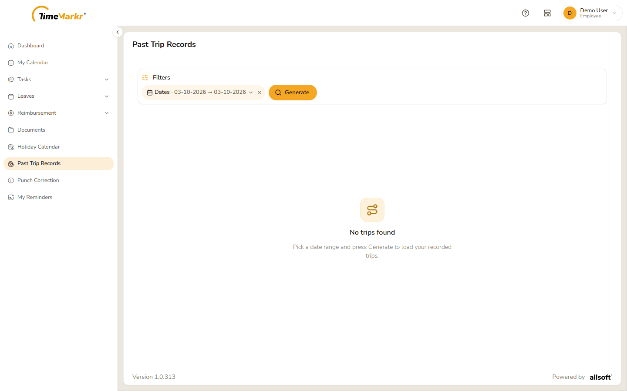
Task: Click the Leaves calendar icon
Action: coord(11,96)
